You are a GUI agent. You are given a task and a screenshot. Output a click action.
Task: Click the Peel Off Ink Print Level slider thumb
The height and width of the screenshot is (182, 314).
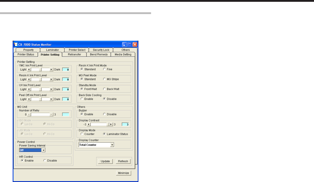point(40,99)
